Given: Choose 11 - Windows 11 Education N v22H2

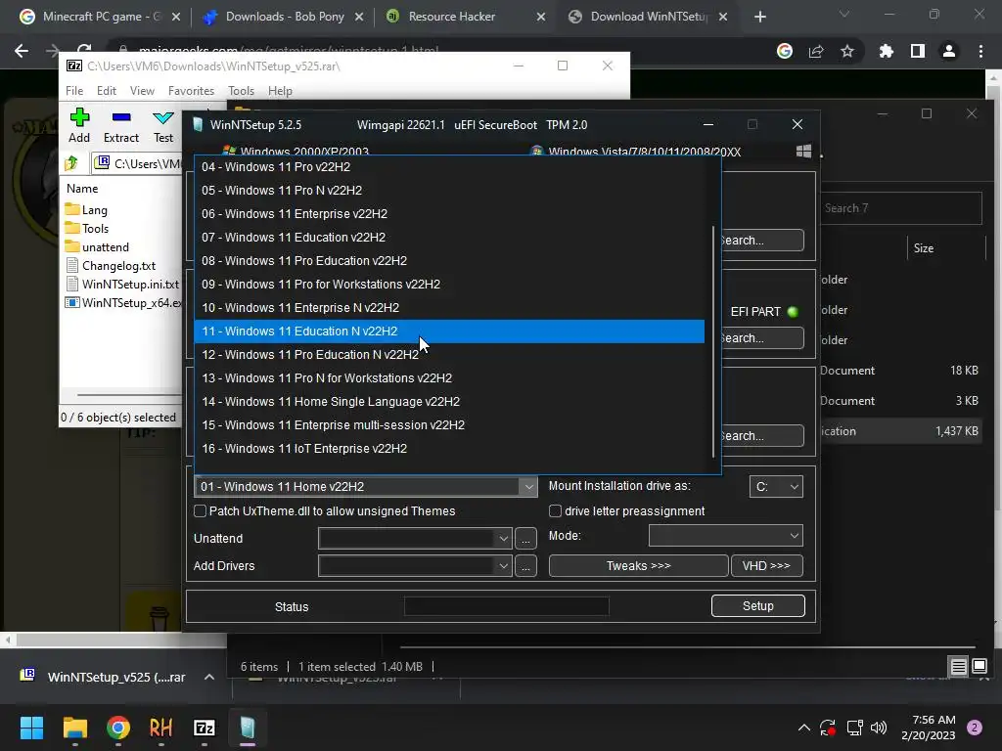Looking at the screenshot, I should coord(449,331).
